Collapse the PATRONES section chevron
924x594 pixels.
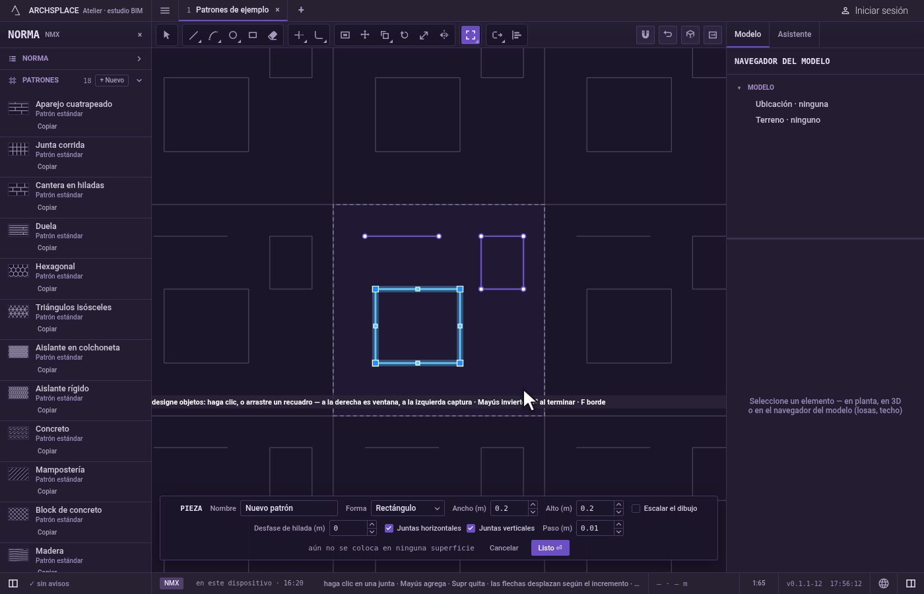139,81
